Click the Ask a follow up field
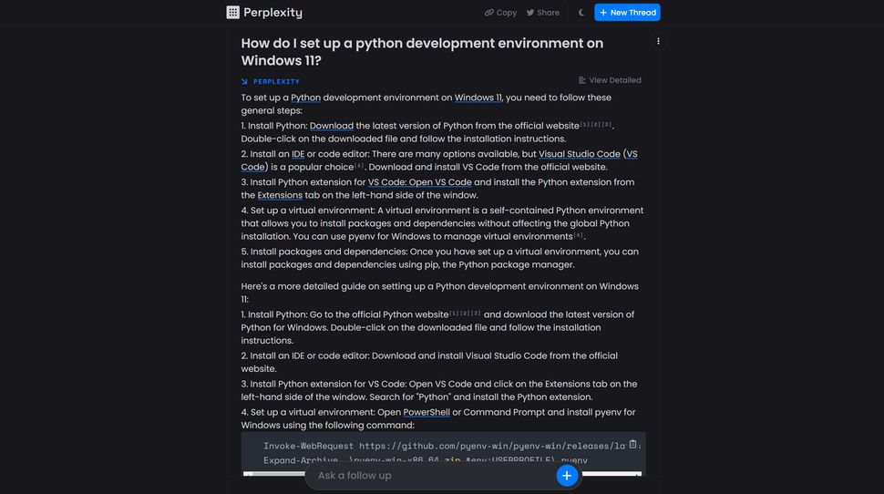The height and width of the screenshot is (494, 884). [428, 476]
